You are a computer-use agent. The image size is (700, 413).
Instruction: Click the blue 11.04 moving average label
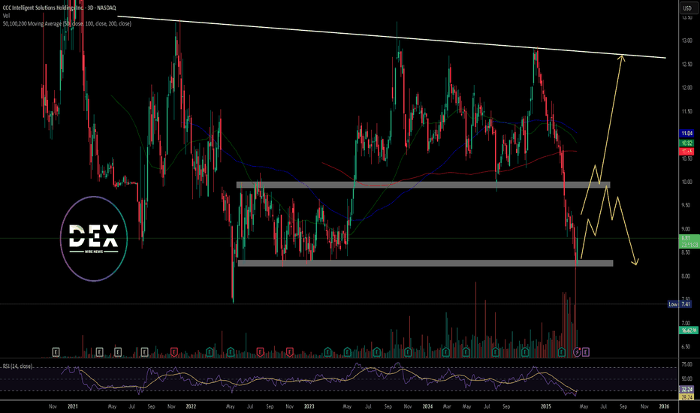(x=687, y=133)
